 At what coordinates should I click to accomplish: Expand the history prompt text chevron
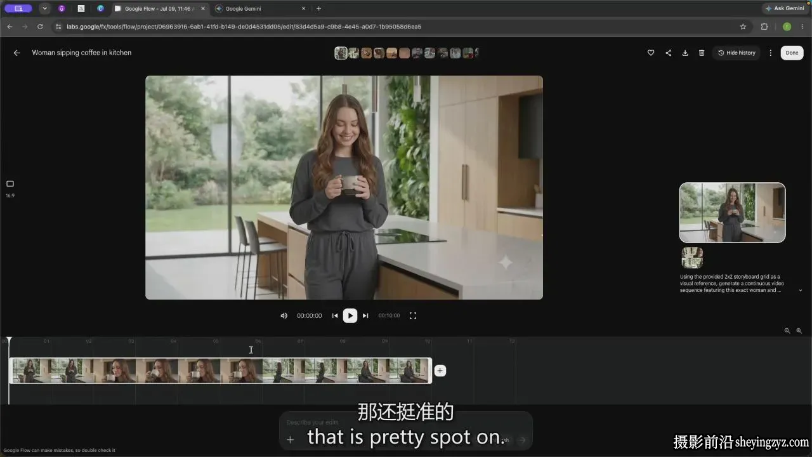[x=800, y=290]
